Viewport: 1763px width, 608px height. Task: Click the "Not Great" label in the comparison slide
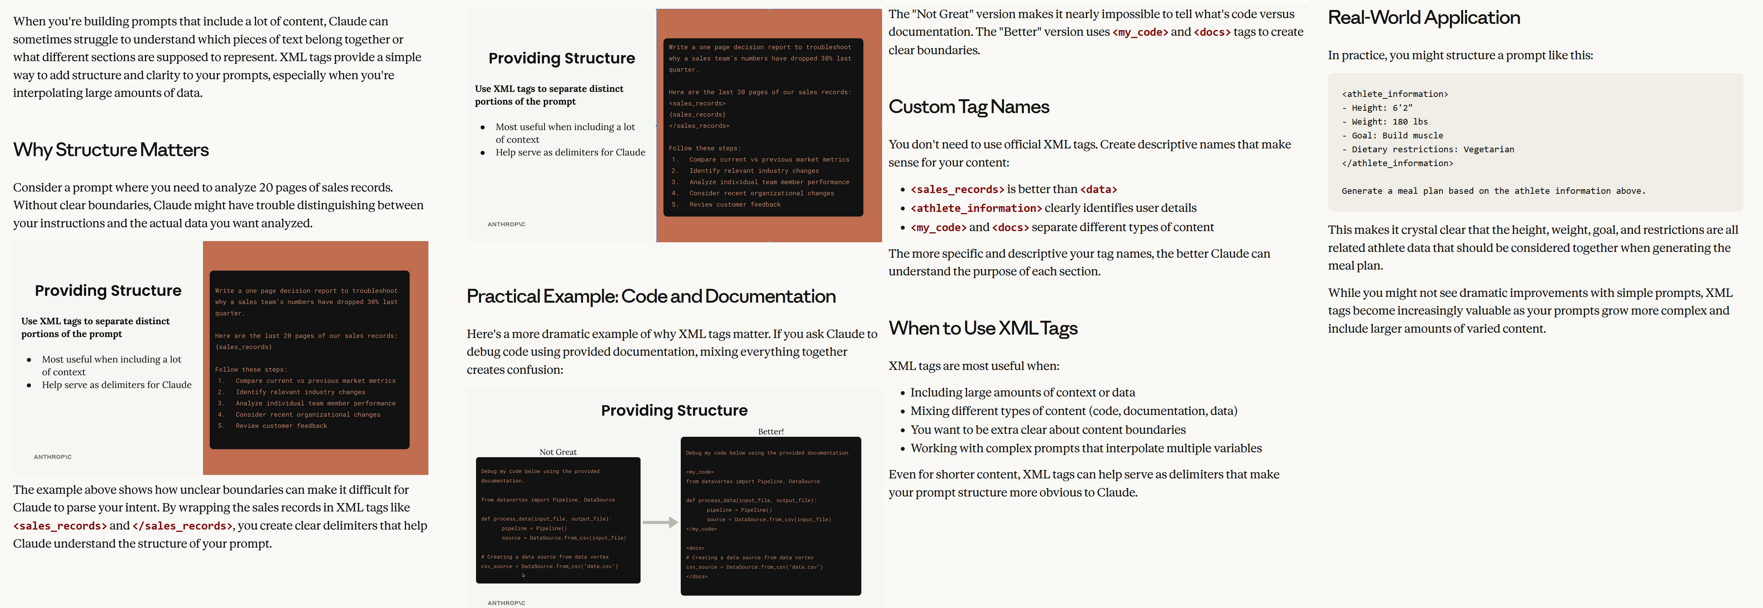[558, 452]
